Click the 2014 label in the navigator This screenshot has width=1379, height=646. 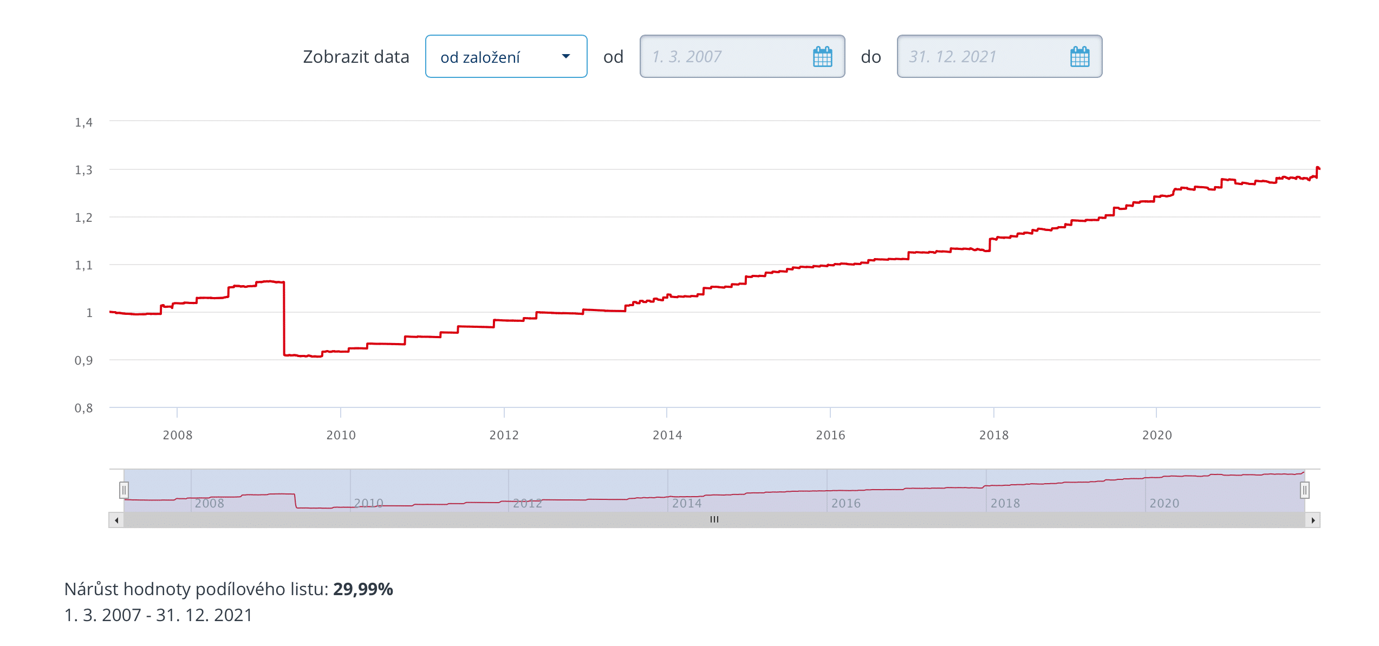click(687, 503)
